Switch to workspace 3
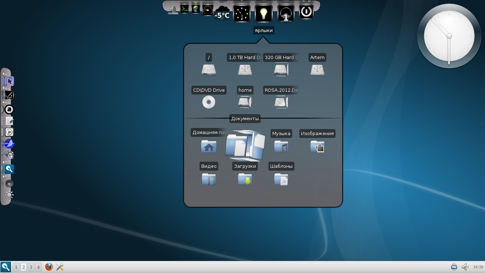The width and height of the screenshot is (485, 273). (31, 267)
